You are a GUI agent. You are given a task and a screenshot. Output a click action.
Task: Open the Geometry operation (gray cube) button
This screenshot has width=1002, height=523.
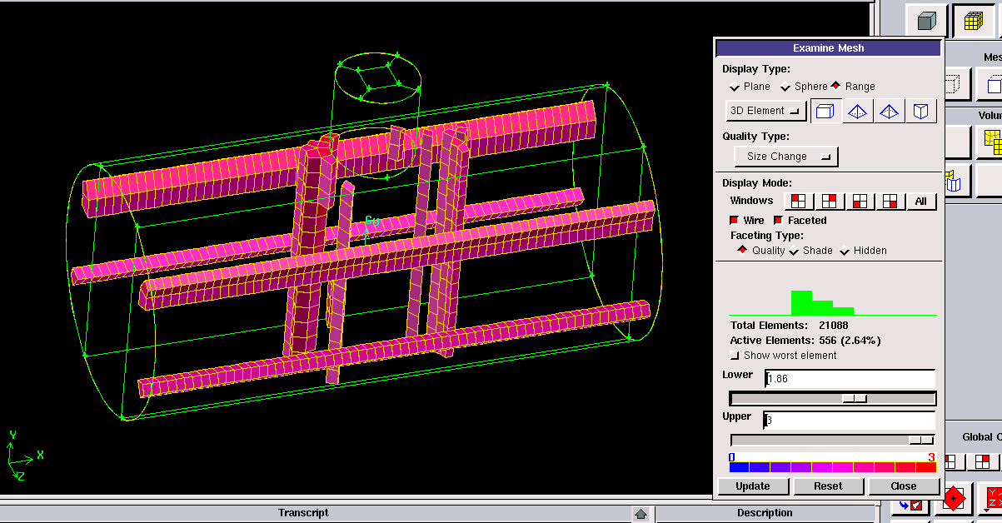(x=926, y=21)
